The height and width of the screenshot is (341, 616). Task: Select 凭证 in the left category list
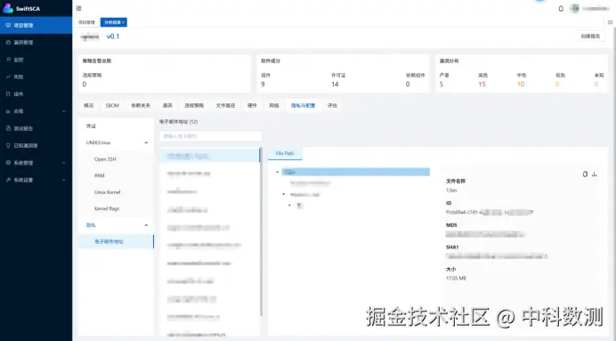(x=116, y=126)
